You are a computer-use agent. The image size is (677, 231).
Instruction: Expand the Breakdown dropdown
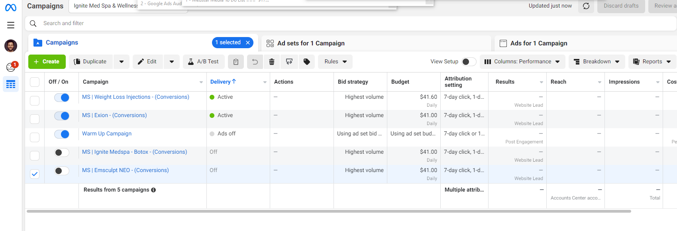coord(597,62)
